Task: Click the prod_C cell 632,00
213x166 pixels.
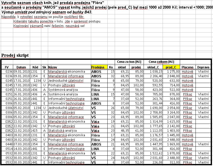Action: (171, 81)
